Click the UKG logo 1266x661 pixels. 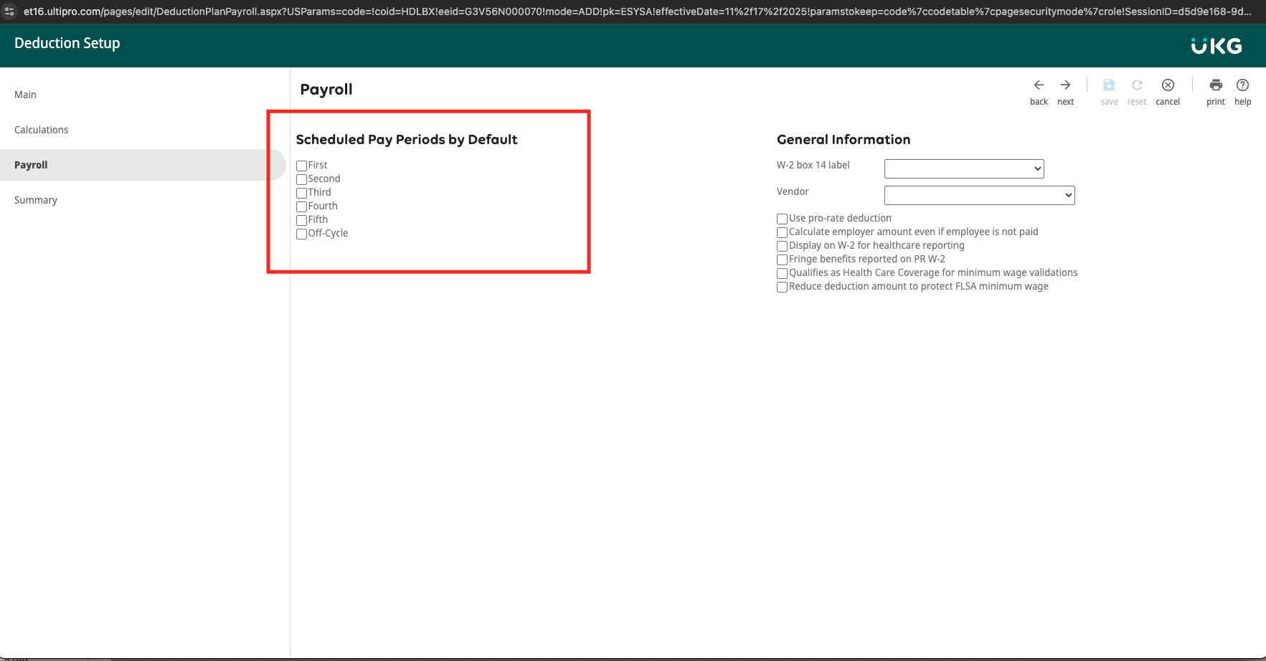1217,46
